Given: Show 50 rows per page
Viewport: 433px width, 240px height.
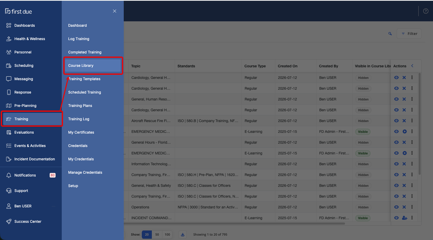Looking at the screenshot, I should point(157,235).
